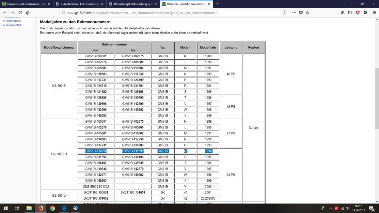Screen dimensions: 379x213
Task: Open Action Center notifications icon
Action: pos(372,208)
